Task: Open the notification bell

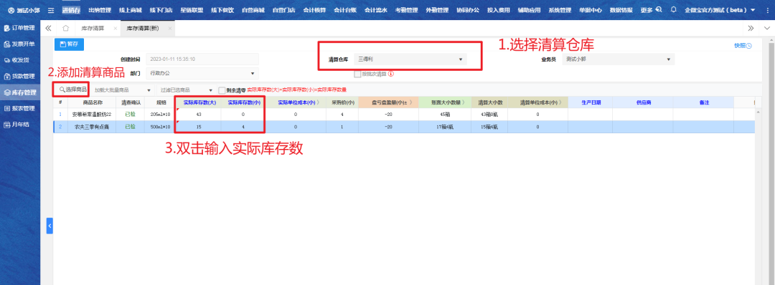Action: pyautogui.click(x=673, y=10)
